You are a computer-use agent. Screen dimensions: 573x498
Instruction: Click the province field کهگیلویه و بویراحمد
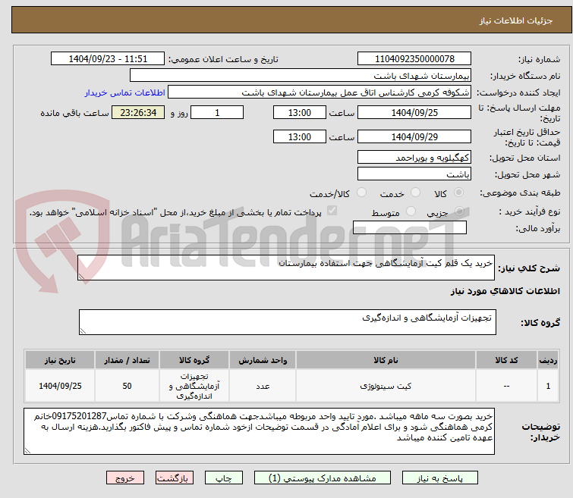414,158
